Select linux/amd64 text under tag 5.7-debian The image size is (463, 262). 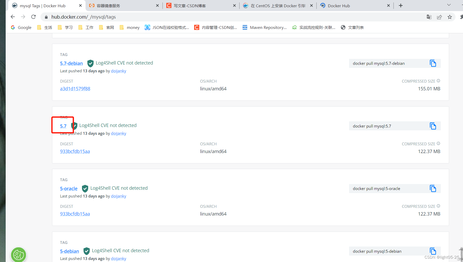[213, 89]
